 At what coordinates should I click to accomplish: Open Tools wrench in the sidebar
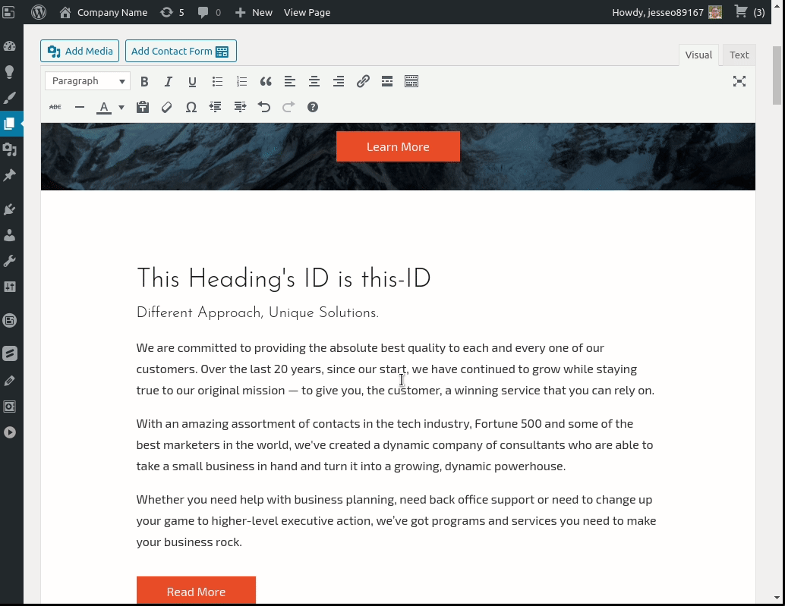pos(10,261)
